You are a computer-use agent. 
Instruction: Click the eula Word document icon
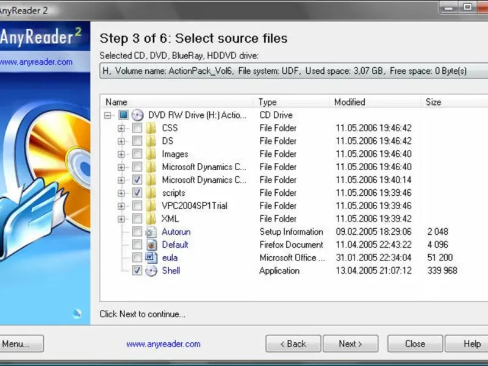151,257
